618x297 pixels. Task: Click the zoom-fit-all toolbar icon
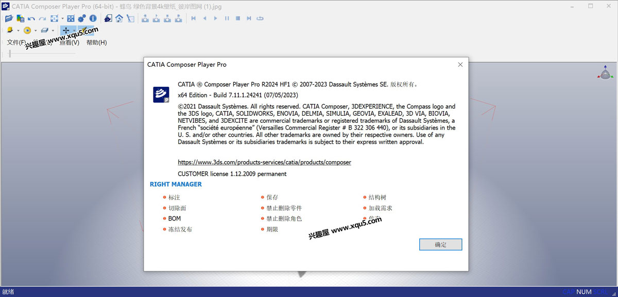coord(54,18)
